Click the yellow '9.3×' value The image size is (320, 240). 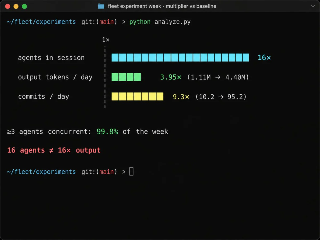[181, 97]
